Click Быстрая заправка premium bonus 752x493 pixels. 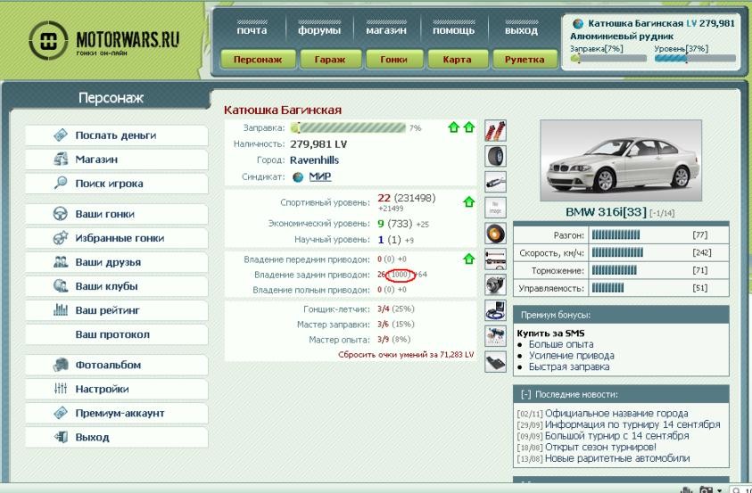(x=569, y=367)
